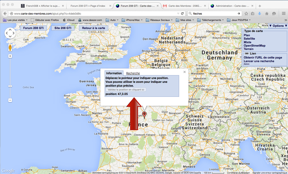The height and width of the screenshot is (174, 288).
Task: Click the Street View pegman icon
Action: [10, 47]
